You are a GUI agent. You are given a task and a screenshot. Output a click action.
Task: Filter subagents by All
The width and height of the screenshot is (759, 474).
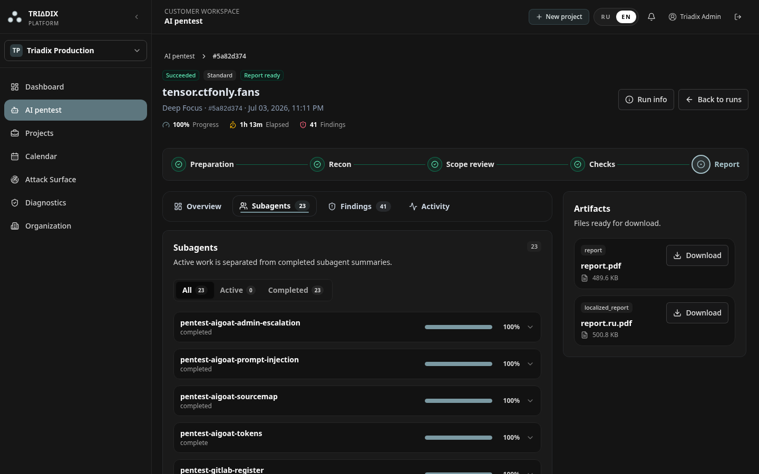(x=194, y=290)
